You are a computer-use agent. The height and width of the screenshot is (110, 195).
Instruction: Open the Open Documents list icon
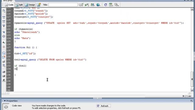4,11
